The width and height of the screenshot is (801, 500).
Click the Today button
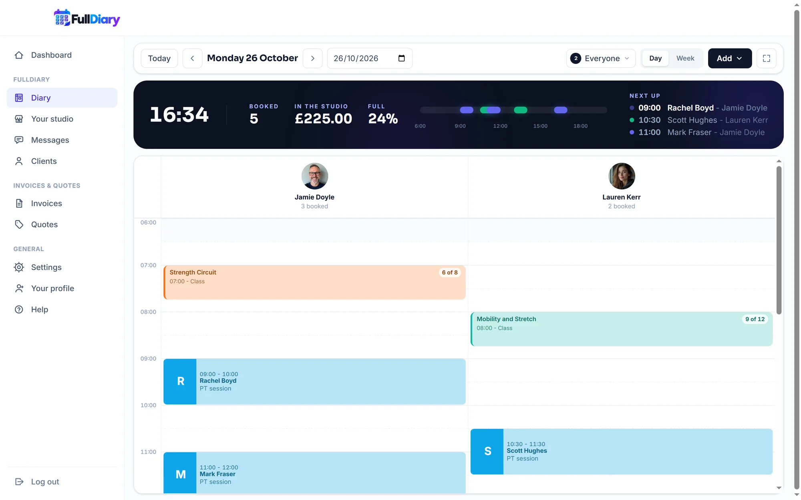click(x=159, y=58)
